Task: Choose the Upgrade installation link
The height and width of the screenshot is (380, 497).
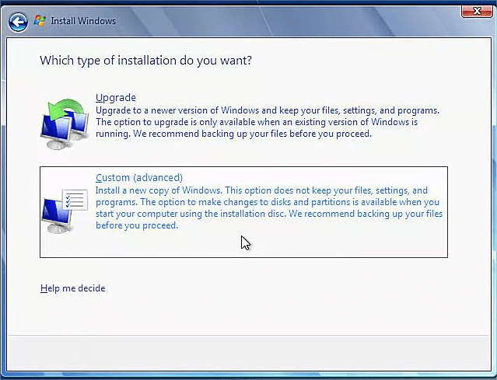Action: [116, 98]
